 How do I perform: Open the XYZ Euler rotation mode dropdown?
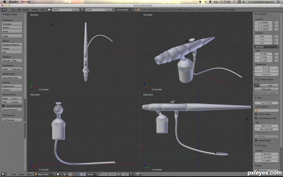click(x=267, y=47)
